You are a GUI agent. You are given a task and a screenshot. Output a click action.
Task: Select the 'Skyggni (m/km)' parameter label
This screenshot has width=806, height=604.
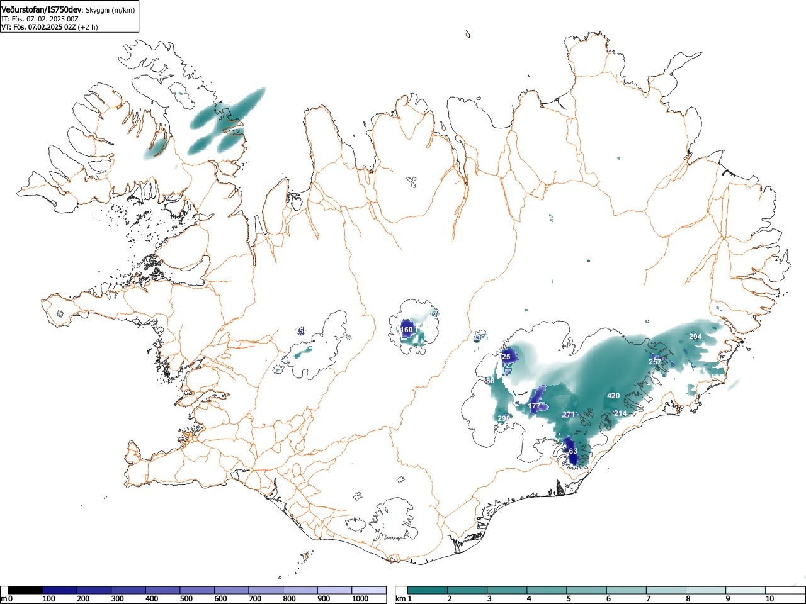(110, 10)
